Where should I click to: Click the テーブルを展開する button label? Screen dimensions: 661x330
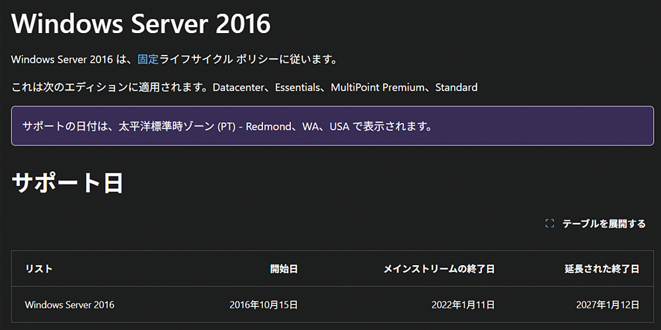[603, 224]
